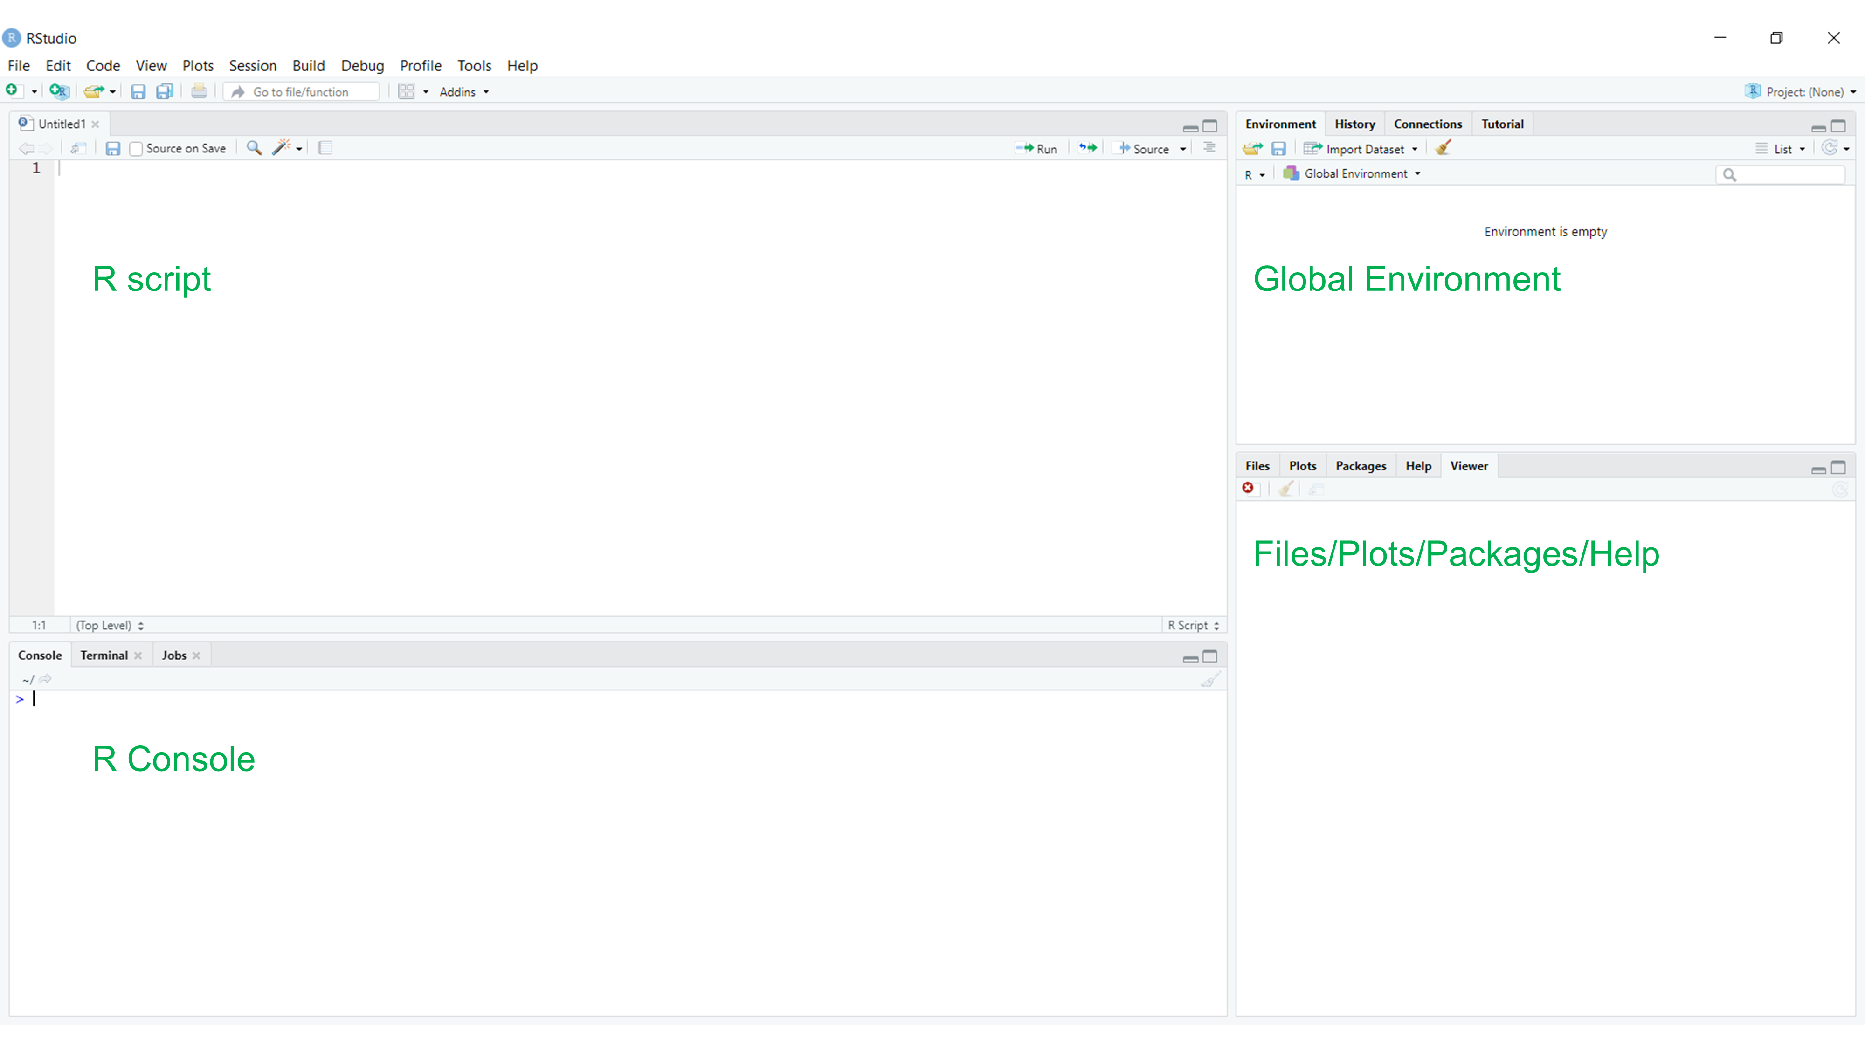
Task: Click Environment search field
Action: (x=1781, y=174)
